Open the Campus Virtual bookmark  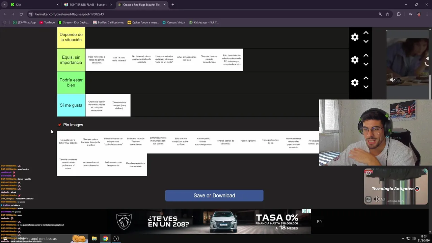174,23
